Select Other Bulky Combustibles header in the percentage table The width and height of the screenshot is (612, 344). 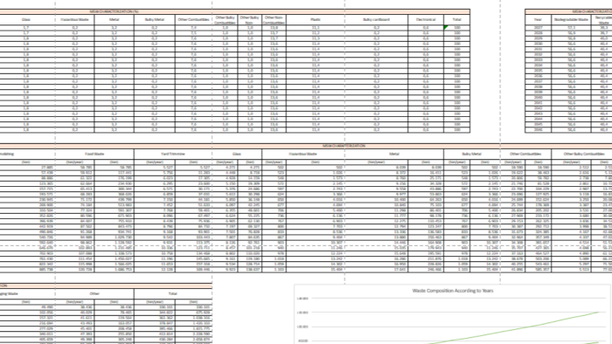(x=225, y=20)
